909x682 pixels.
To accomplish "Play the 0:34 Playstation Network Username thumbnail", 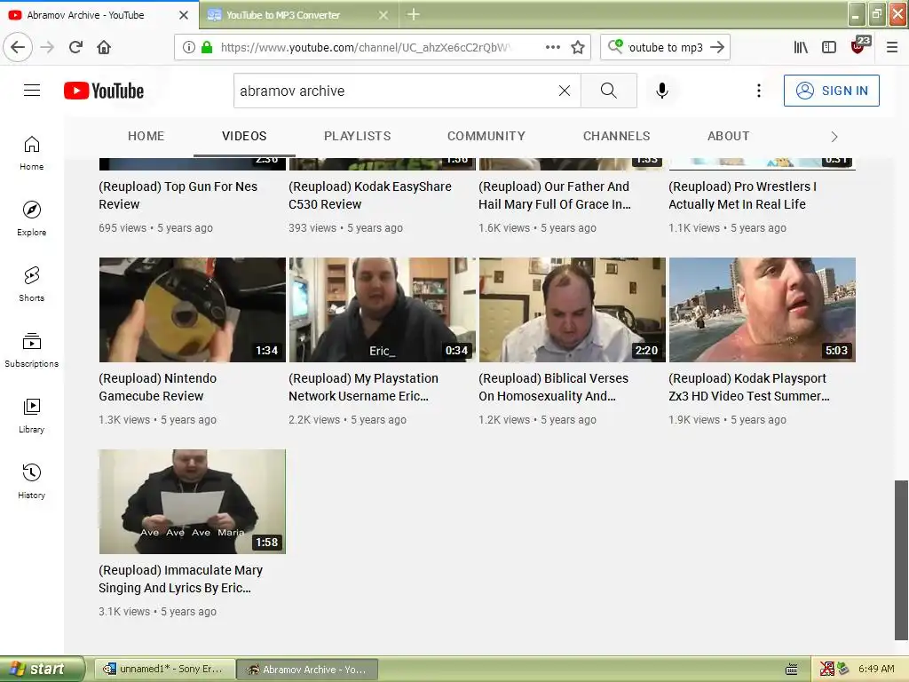I will coord(382,310).
